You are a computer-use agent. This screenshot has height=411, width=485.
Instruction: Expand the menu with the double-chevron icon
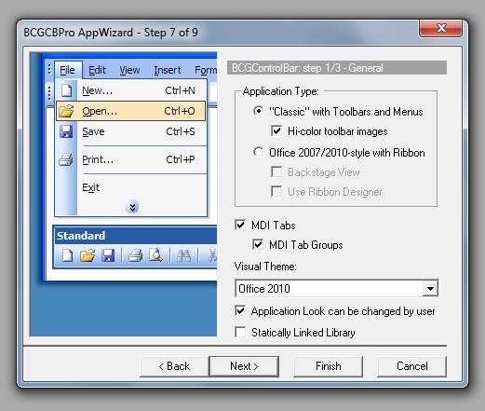[132, 207]
